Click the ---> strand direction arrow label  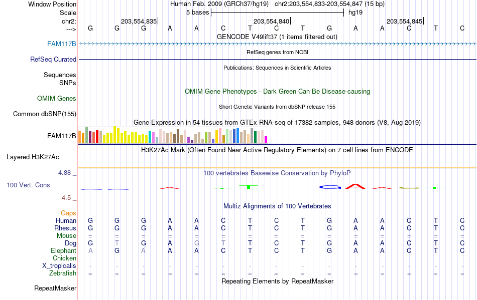tap(71, 29)
